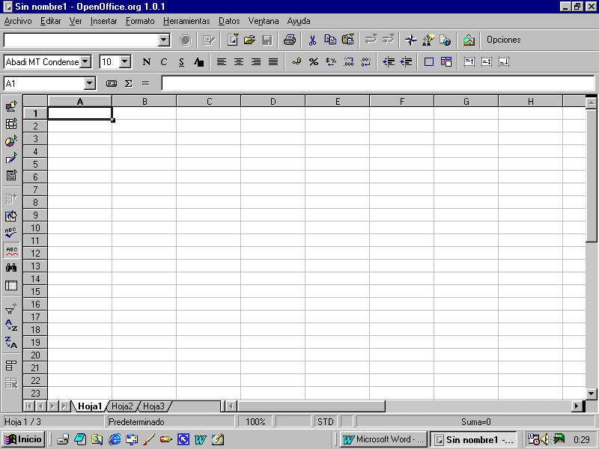Viewport: 599px width, 449px height.
Task: Toggle bold (N) formatting
Action: (x=146, y=62)
